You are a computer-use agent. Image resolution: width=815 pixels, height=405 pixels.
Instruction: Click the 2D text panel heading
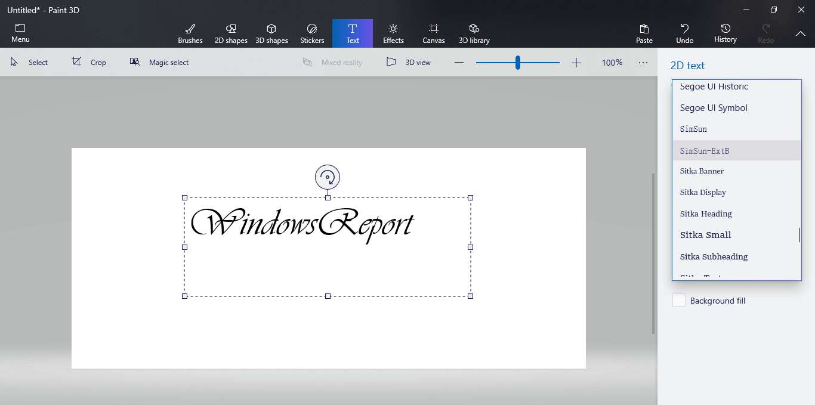point(687,66)
